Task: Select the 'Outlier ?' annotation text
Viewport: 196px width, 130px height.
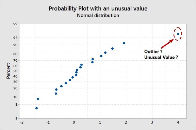Action: [153, 51]
